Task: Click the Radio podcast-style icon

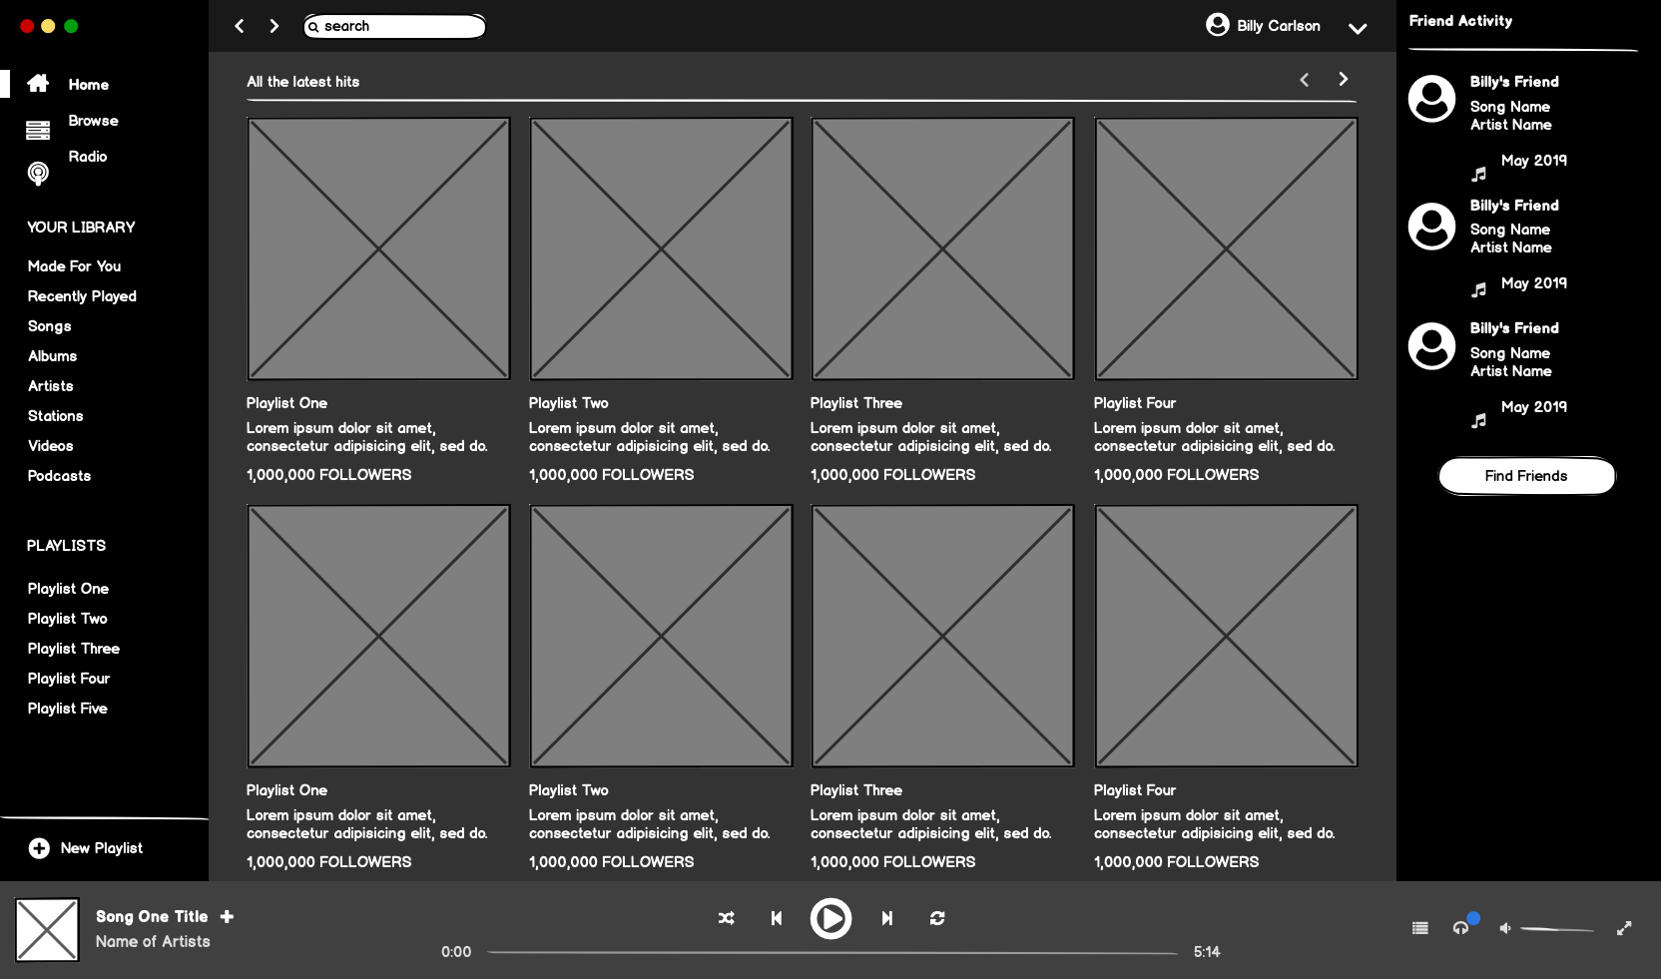Action: [38, 174]
